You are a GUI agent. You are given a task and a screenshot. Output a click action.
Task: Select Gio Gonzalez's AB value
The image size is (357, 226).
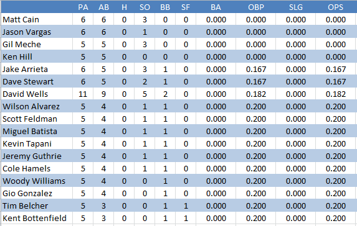[103, 193]
